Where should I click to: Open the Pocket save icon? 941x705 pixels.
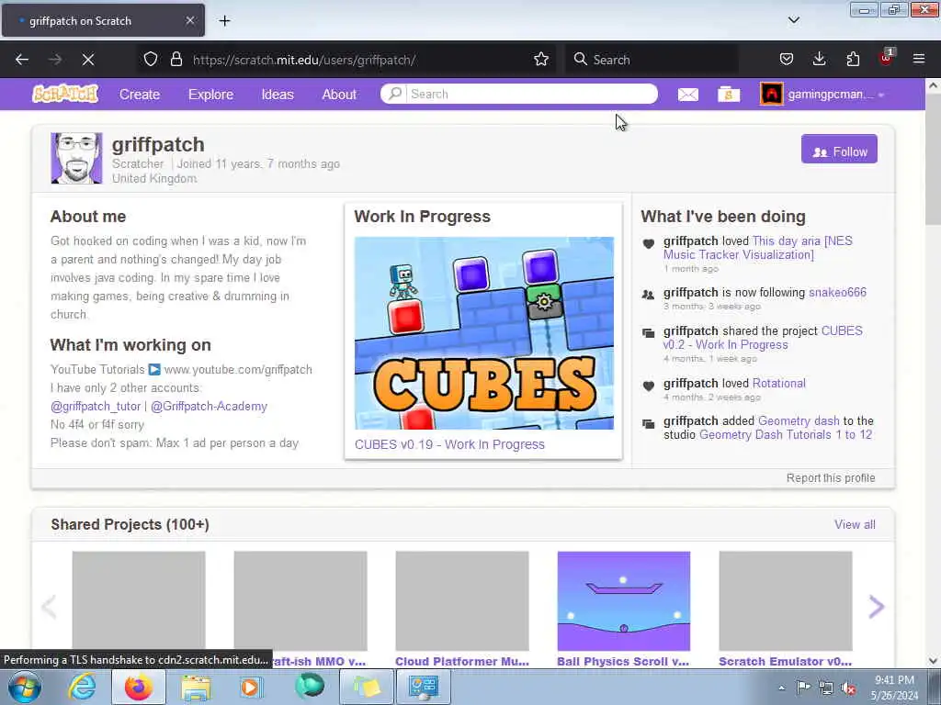click(787, 60)
